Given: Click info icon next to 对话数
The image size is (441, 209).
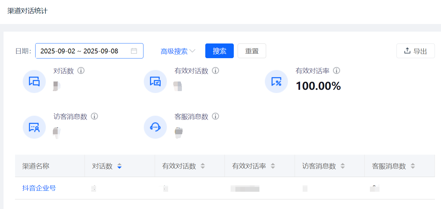Looking at the screenshot, I should click(81, 71).
